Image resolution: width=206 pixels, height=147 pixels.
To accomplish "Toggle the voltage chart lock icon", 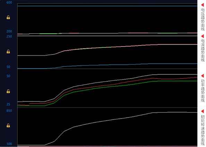I will (x=8, y=17).
